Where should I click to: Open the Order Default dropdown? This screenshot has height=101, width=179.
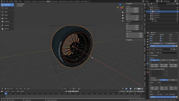pyautogui.click(x=167, y=82)
